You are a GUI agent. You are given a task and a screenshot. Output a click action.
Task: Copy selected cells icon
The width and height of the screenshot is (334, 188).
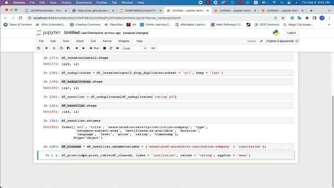(x=62, y=48)
